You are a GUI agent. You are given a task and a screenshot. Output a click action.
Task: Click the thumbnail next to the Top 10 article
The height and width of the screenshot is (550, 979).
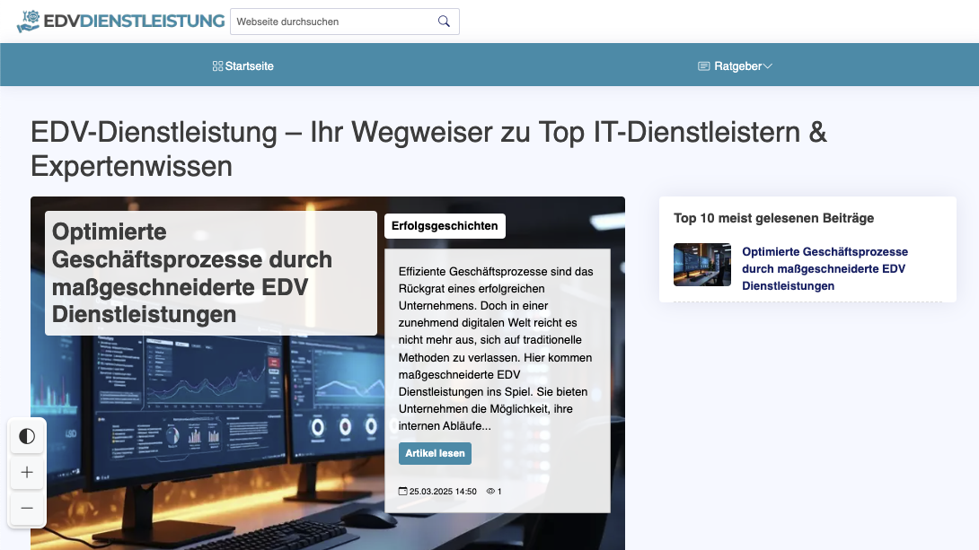click(x=702, y=265)
